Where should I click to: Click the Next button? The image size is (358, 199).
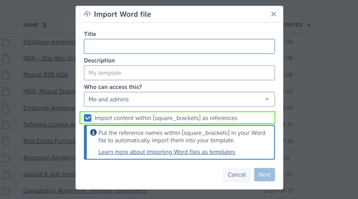264,175
